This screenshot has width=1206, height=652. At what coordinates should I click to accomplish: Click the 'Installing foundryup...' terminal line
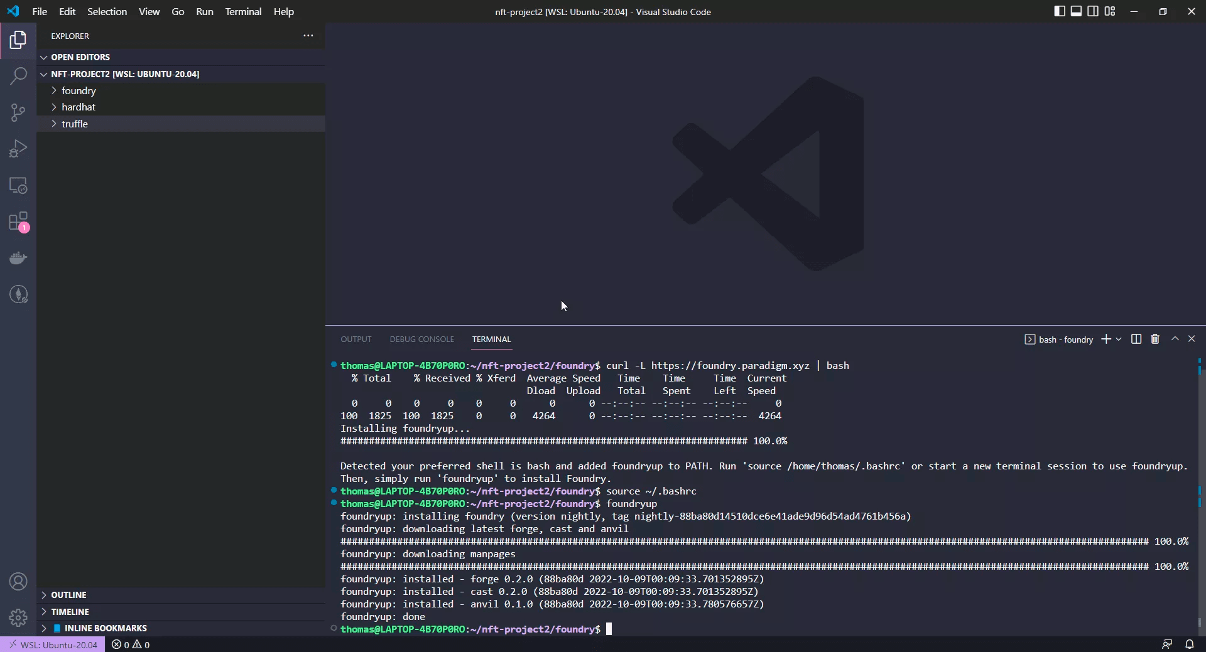click(405, 428)
